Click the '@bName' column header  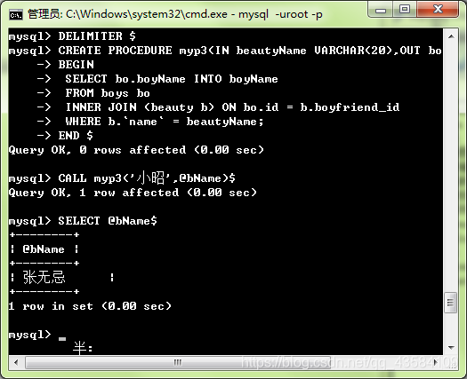click(44, 249)
